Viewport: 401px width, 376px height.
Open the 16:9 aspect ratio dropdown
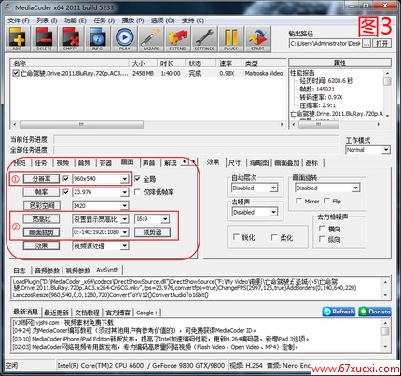165,219
